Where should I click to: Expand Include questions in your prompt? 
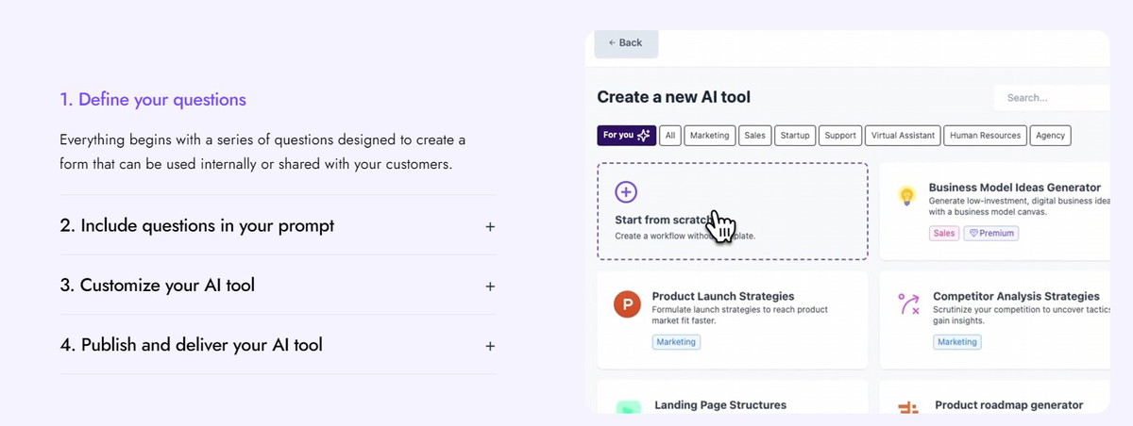(277, 226)
